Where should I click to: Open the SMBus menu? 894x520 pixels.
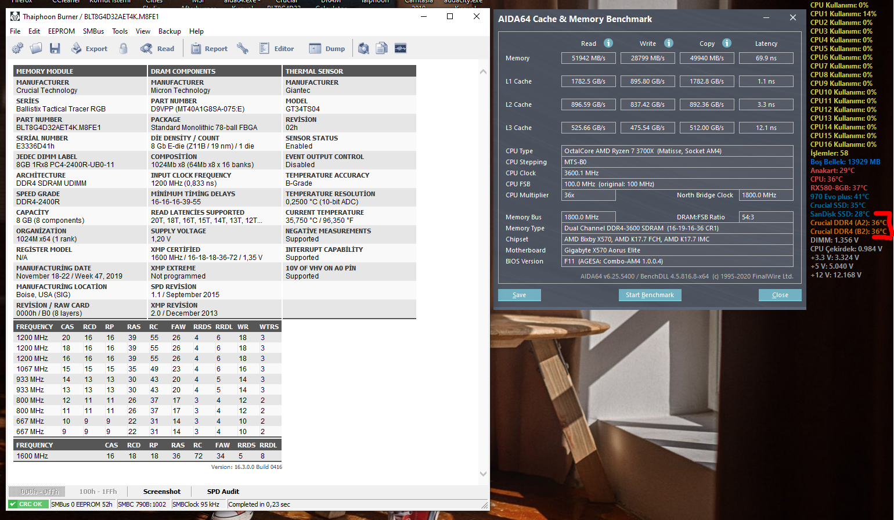pyautogui.click(x=93, y=31)
